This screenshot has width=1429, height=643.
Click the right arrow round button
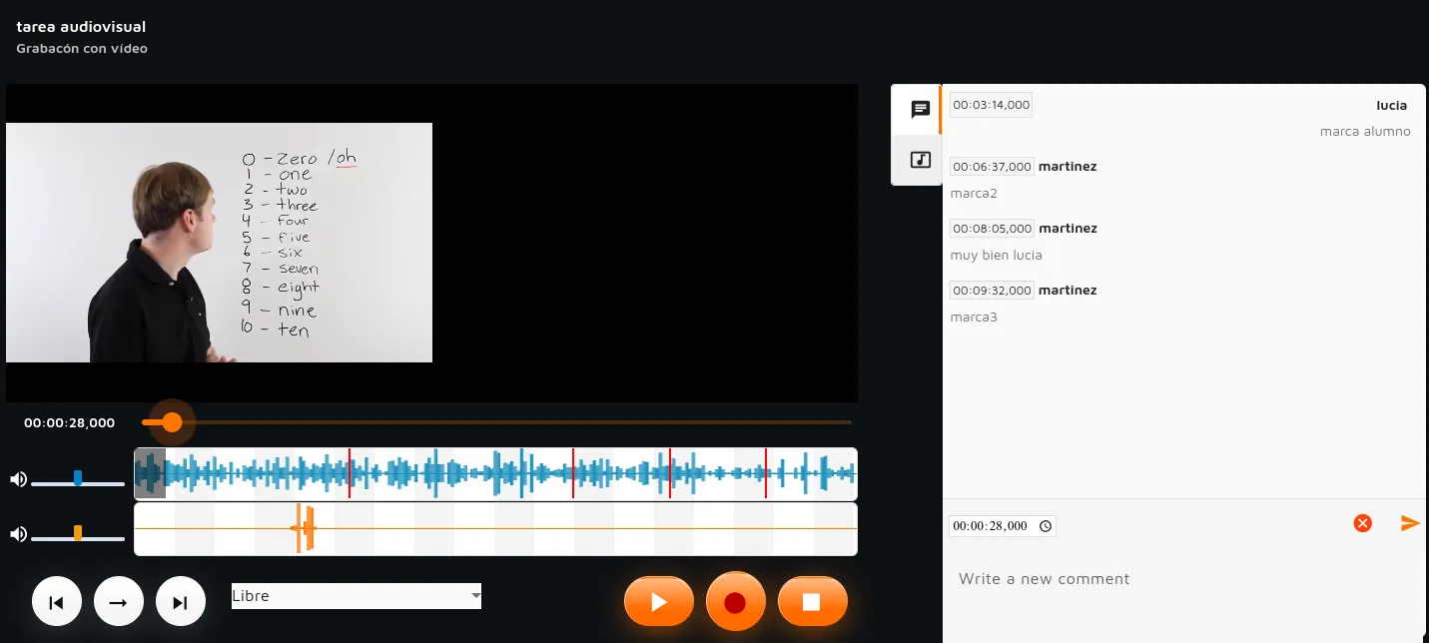[119, 602]
